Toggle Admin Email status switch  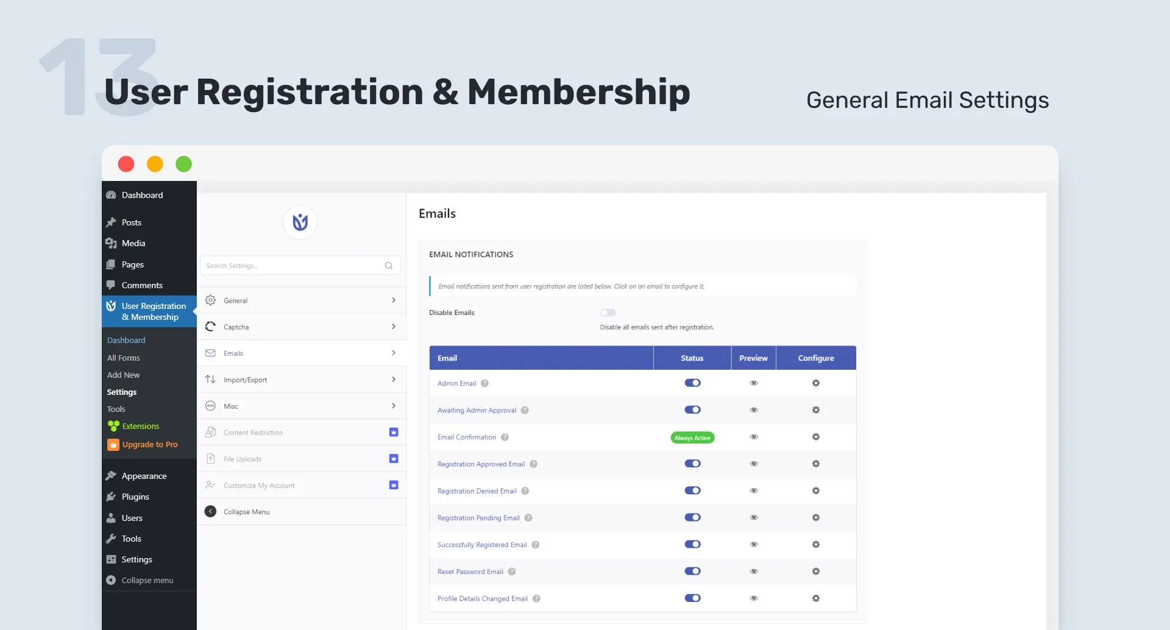point(692,383)
